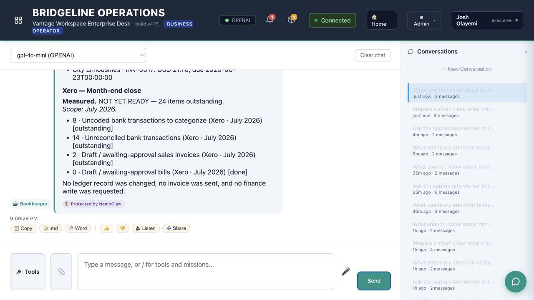Start a New Conversation
The width and height of the screenshot is (534, 300).
point(467,69)
